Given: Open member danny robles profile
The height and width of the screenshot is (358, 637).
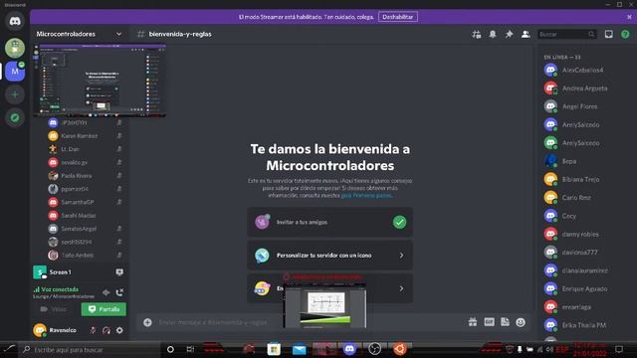Looking at the screenshot, I should pos(581,235).
